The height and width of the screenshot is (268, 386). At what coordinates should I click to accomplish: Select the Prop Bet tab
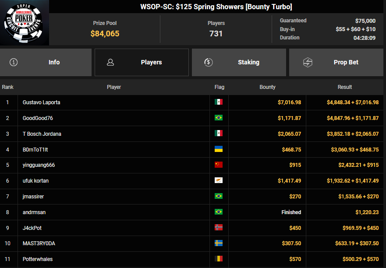tap(336, 62)
